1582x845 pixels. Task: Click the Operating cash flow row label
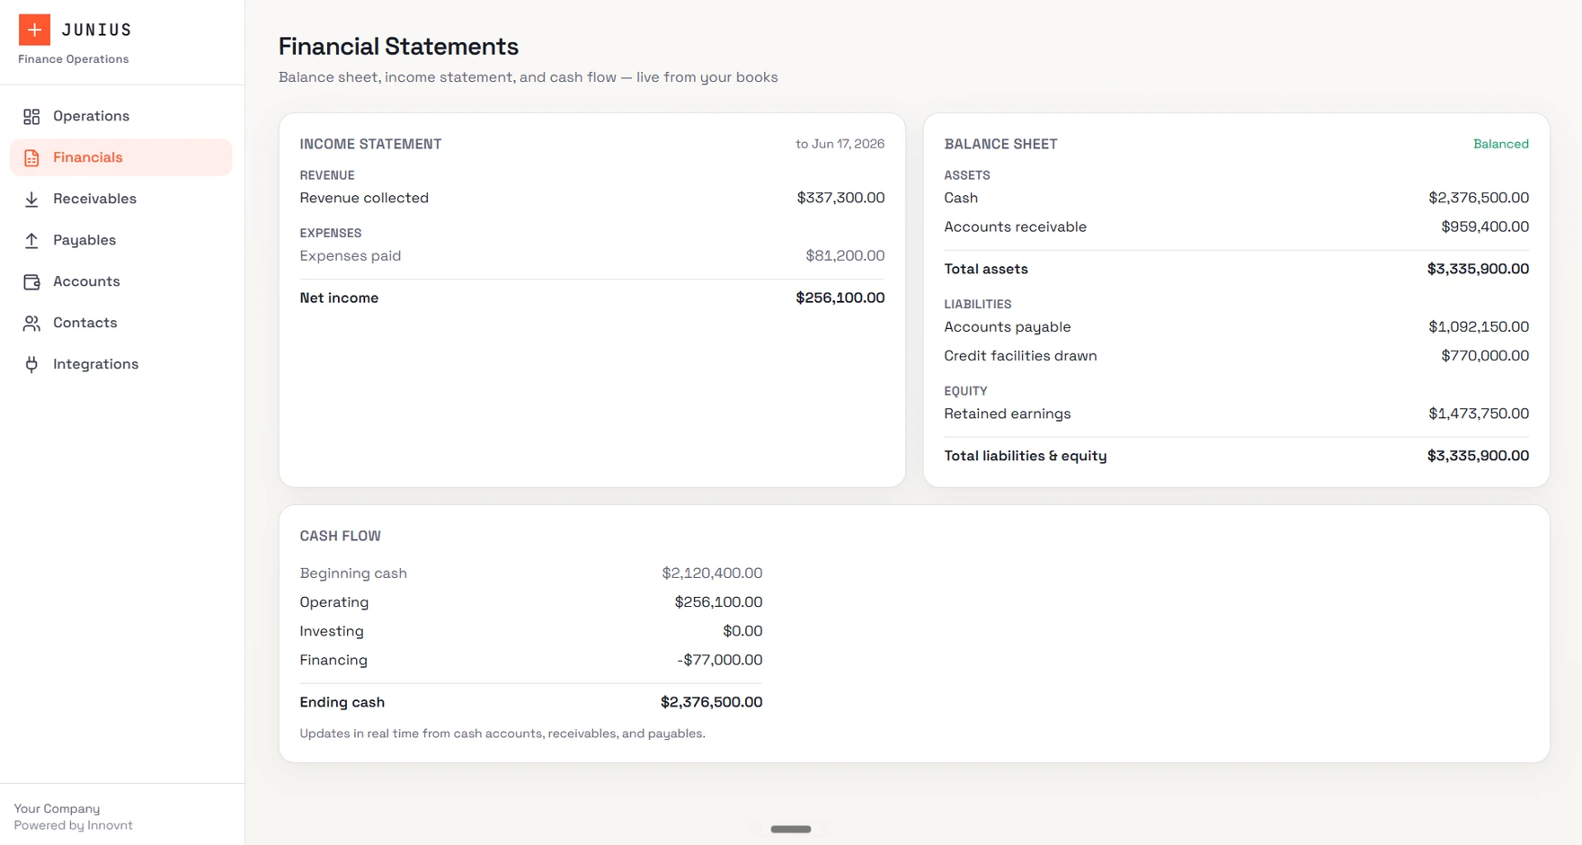pyautogui.click(x=333, y=602)
